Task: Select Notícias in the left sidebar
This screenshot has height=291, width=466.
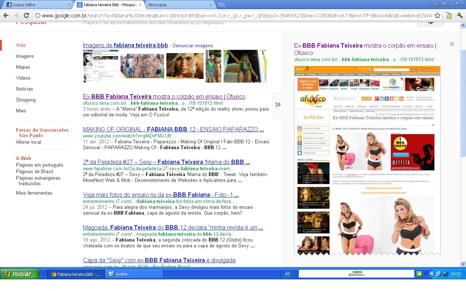Action: pyautogui.click(x=24, y=89)
